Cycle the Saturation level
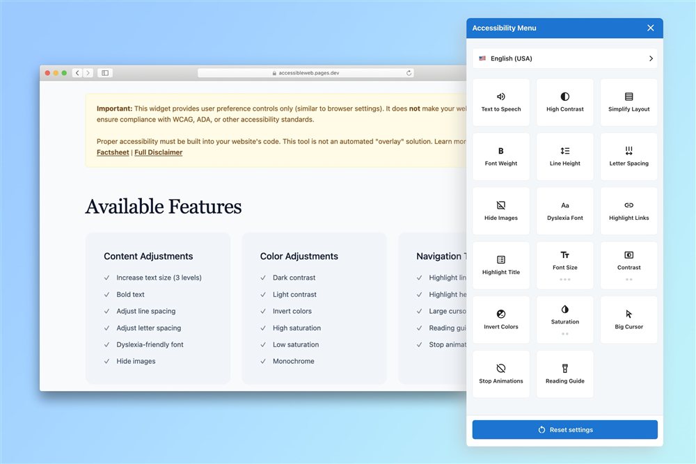Viewport: 696px width, 464px height. (564, 320)
